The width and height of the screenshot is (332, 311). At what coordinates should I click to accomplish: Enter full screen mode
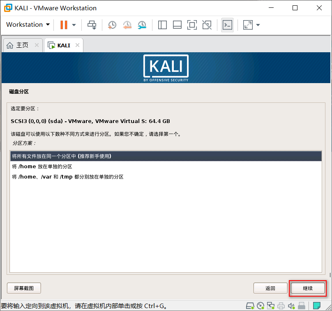[x=192, y=25]
